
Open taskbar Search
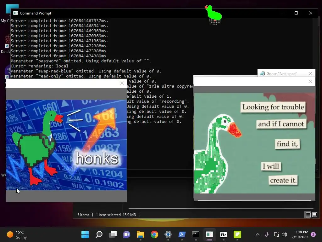click(99, 234)
